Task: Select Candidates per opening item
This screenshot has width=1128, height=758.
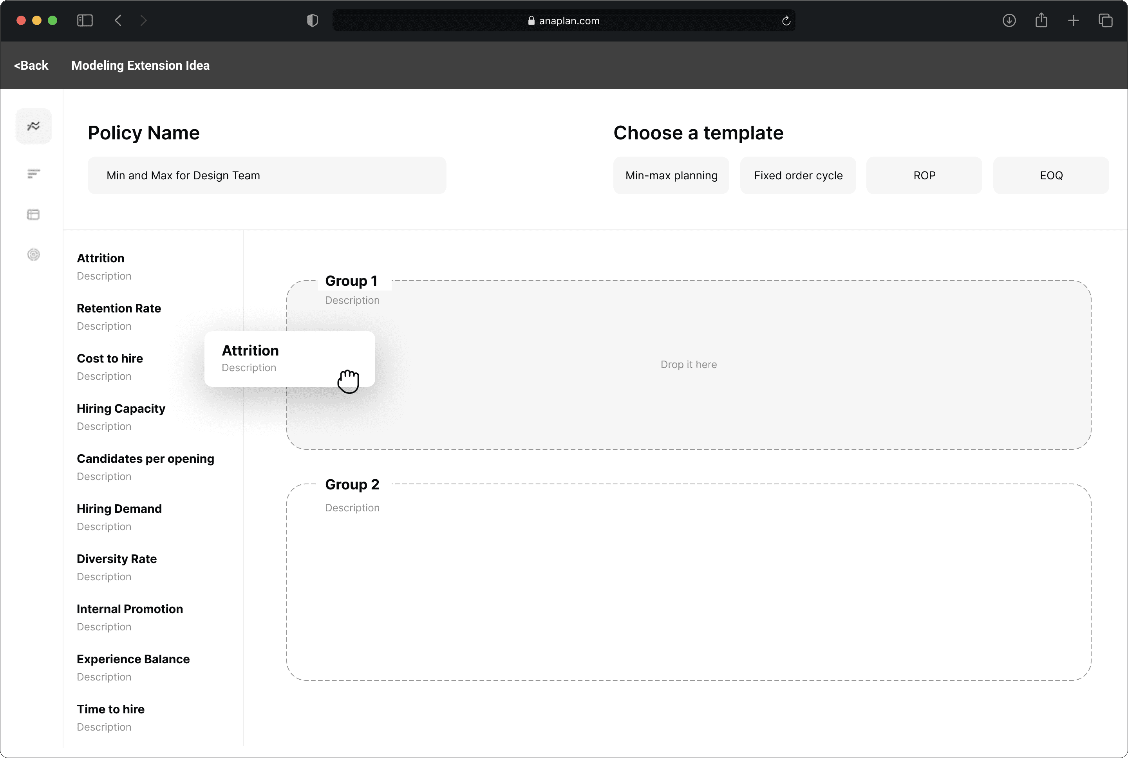Action: (145, 467)
